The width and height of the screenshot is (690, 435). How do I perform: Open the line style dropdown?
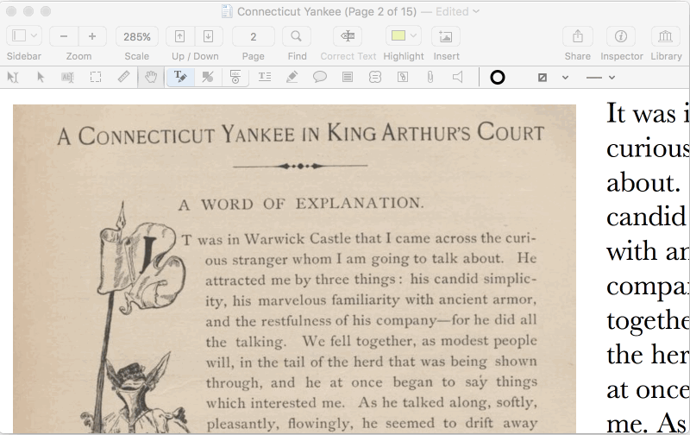pyautogui.click(x=600, y=78)
